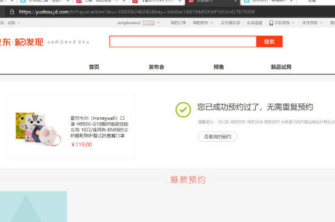Open the 企业频道 link
Image resolution: width=335 pixels, height=222 pixels.
[255, 23]
